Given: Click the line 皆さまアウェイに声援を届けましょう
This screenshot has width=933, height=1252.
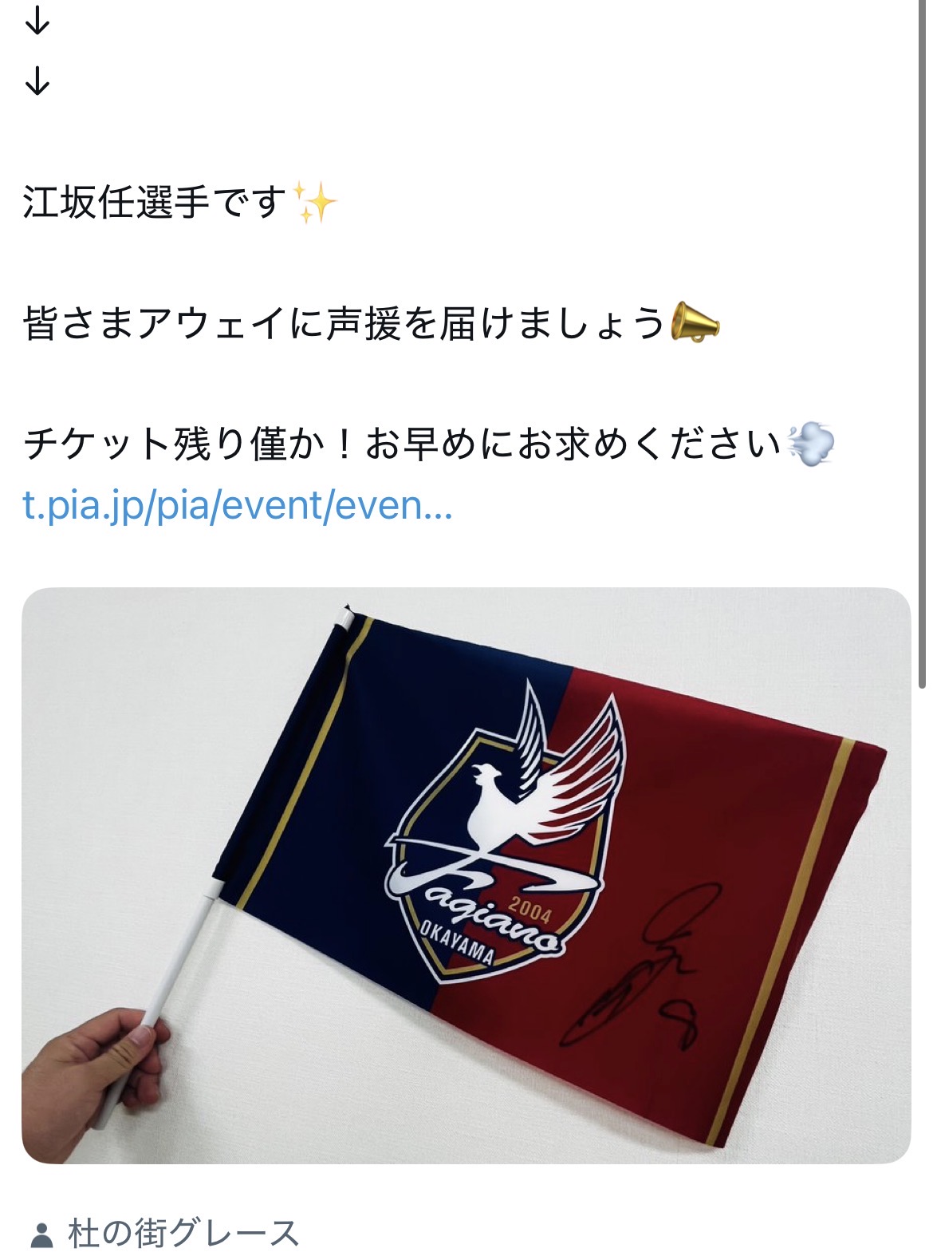Looking at the screenshot, I should pyautogui.click(x=344, y=323).
